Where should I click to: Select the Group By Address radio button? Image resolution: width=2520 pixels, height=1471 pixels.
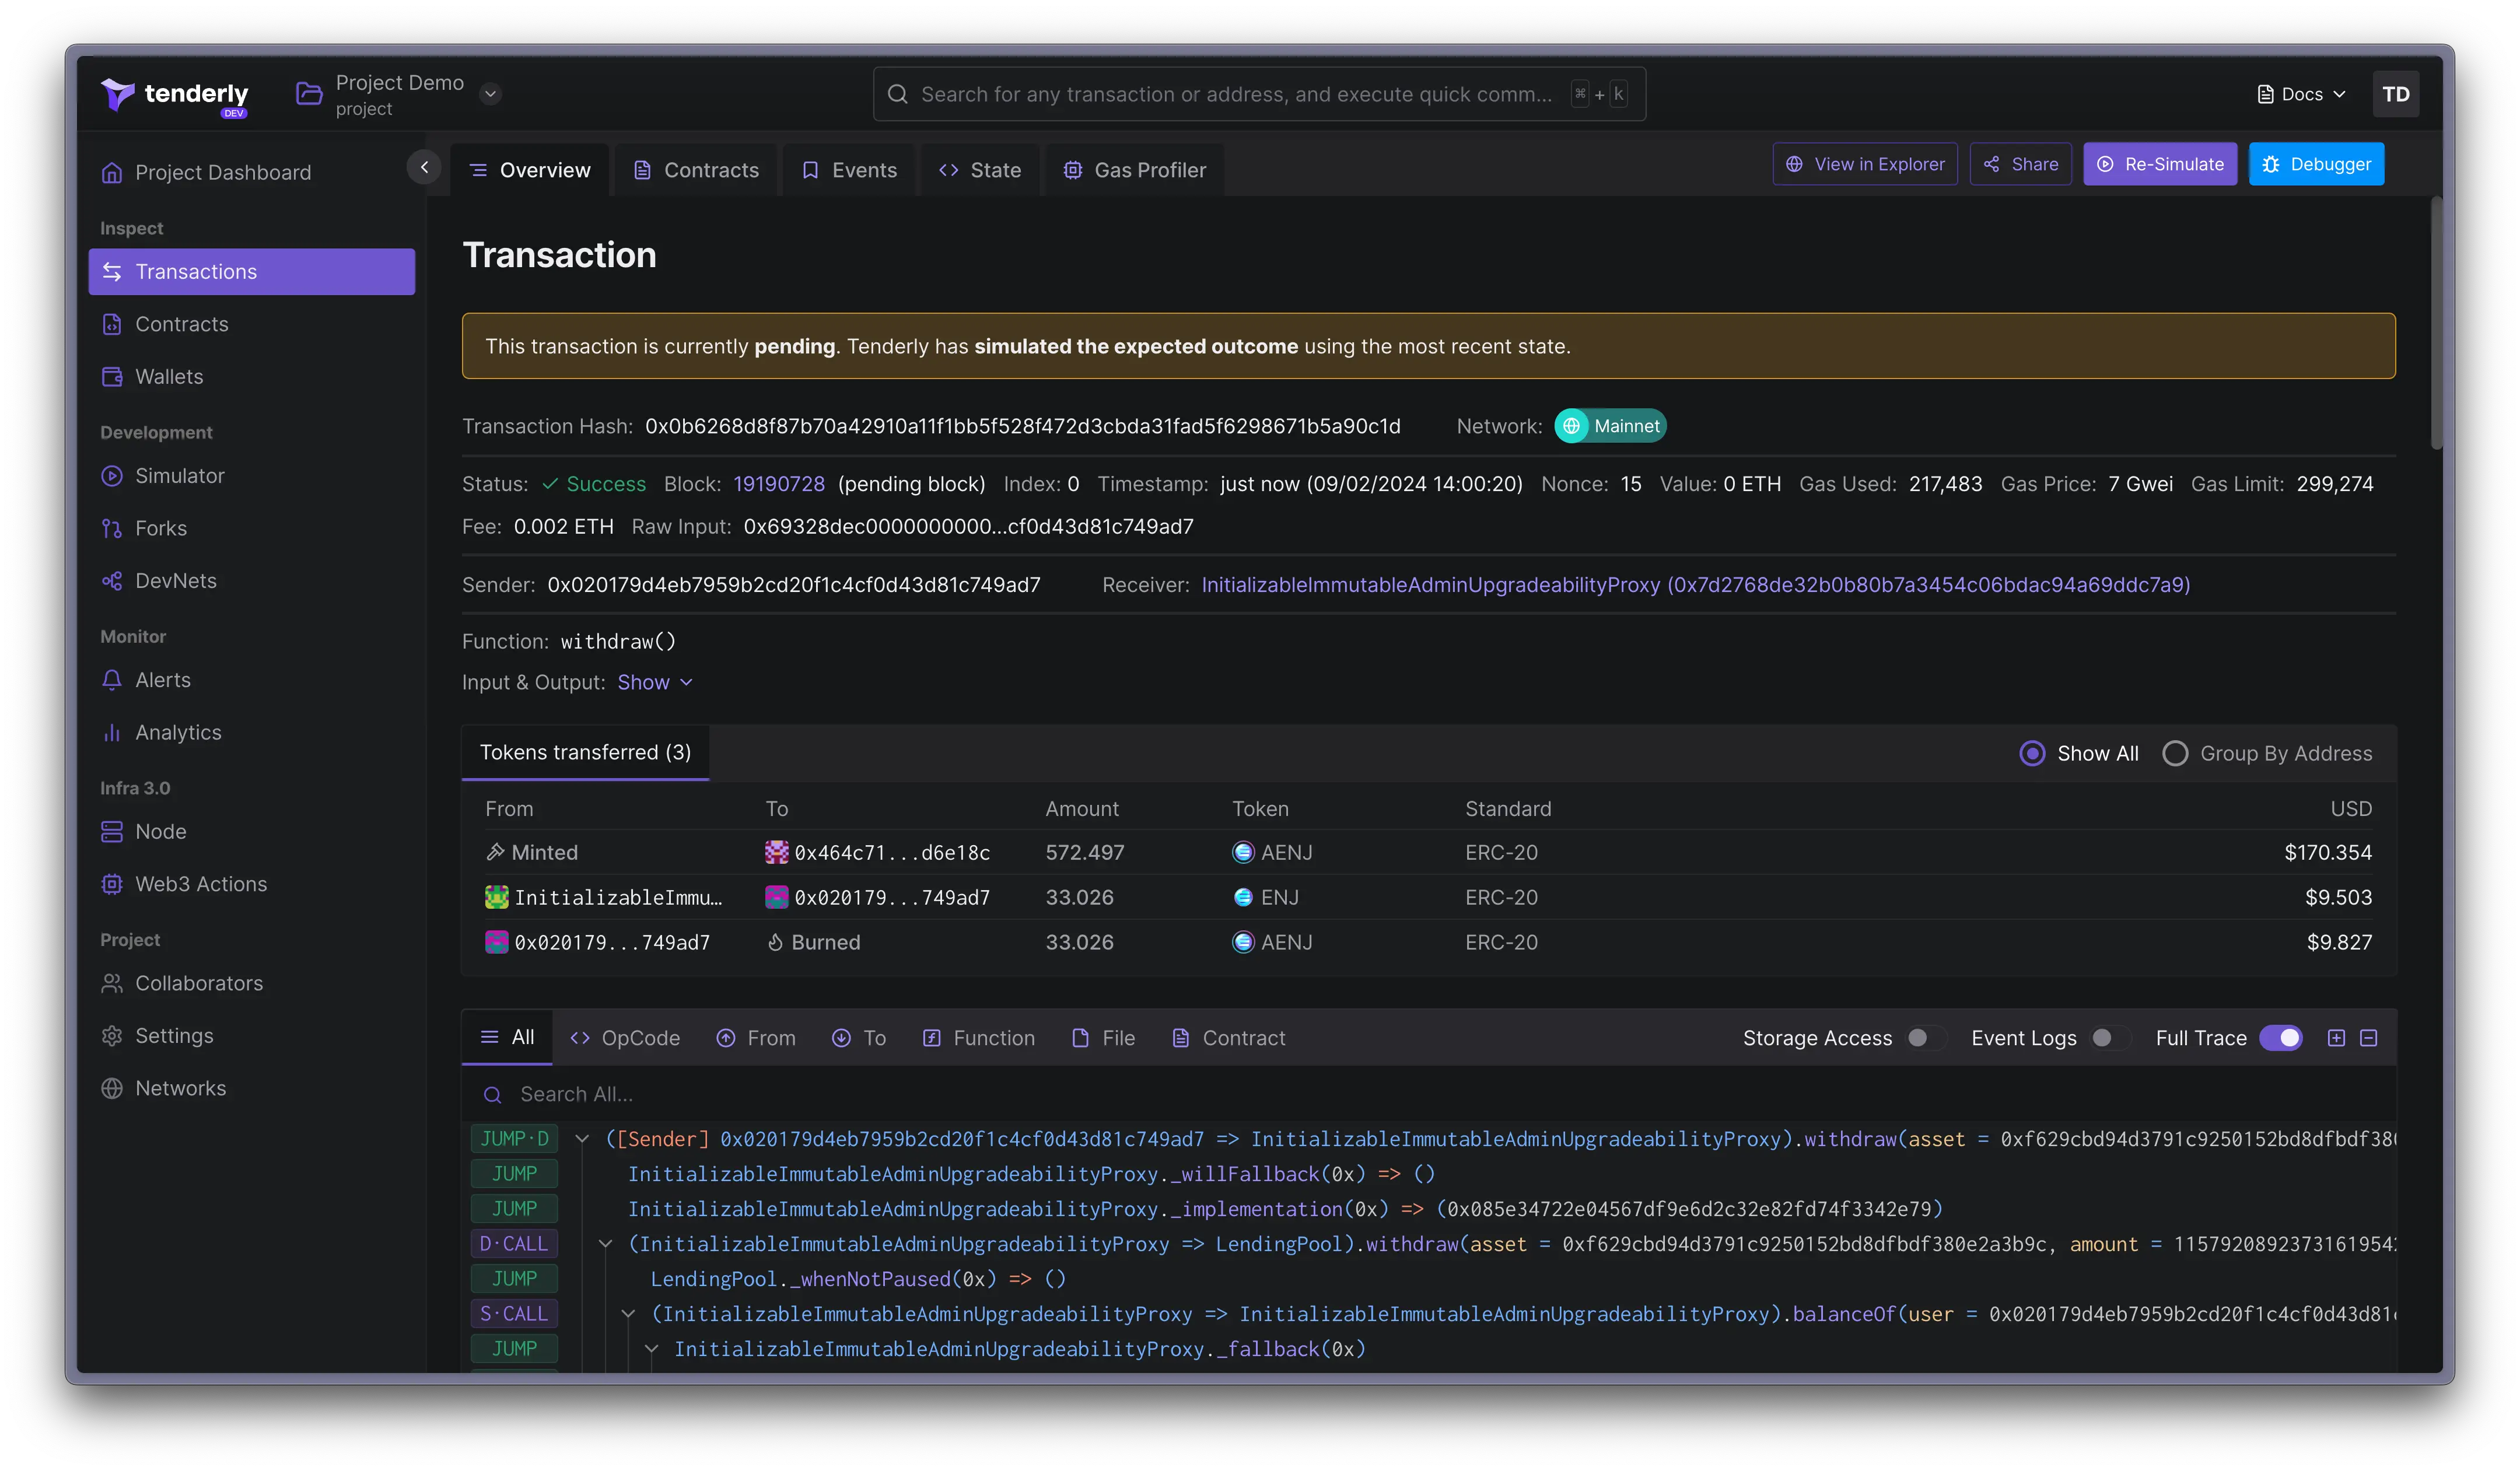pyautogui.click(x=2175, y=753)
